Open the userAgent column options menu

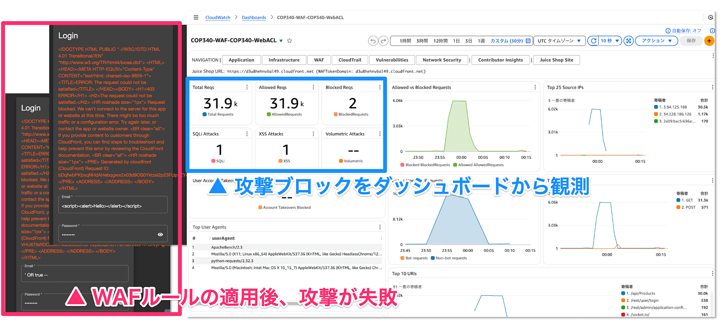coord(381,238)
